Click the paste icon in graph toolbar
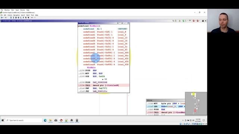Viewport: 239px width, 134px height. click(x=176, y=21)
